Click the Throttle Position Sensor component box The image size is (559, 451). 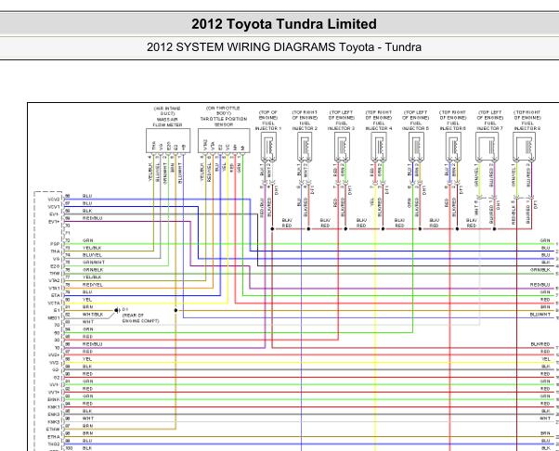click(x=224, y=141)
